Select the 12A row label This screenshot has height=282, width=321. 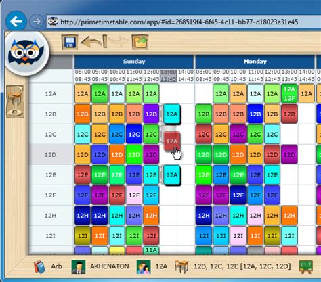pos(51,94)
